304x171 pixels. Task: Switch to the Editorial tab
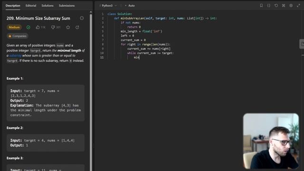pos(31,6)
